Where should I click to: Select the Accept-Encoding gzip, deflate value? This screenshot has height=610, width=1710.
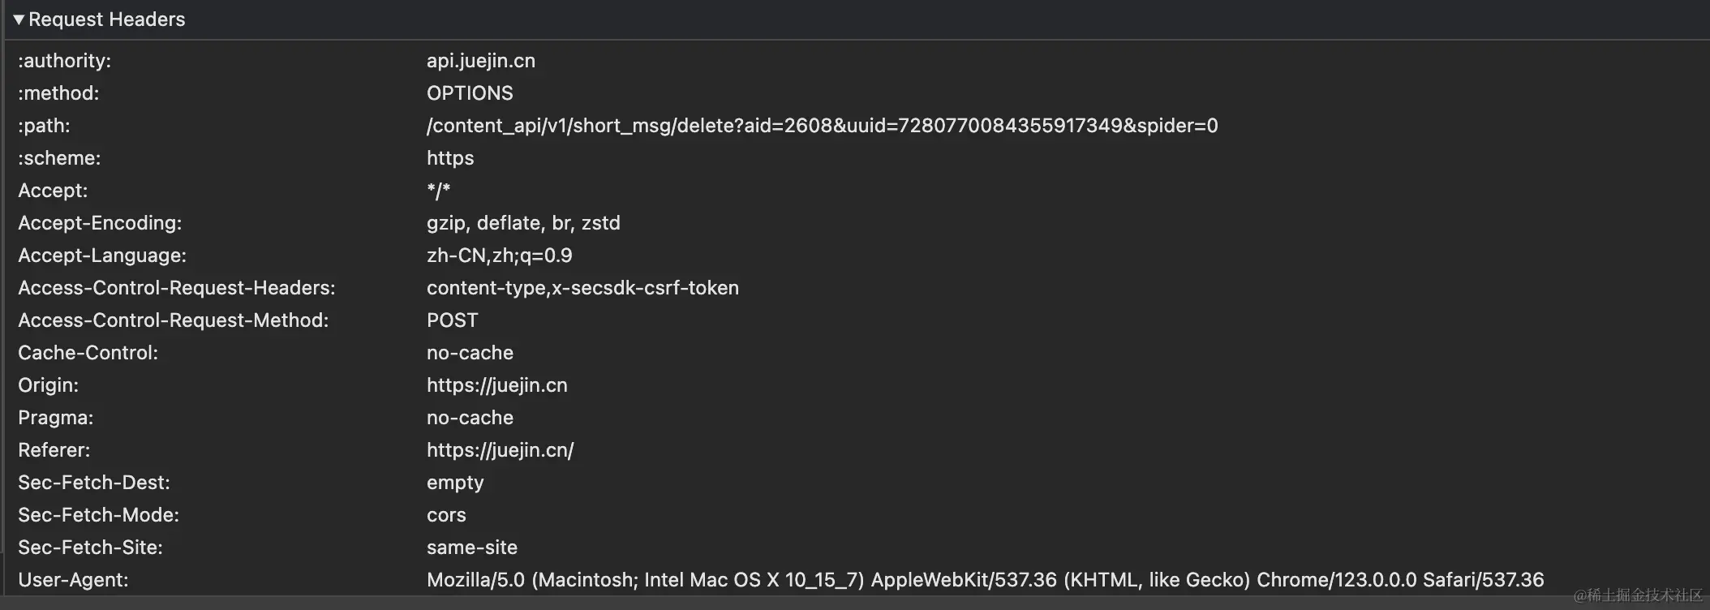click(x=523, y=223)
